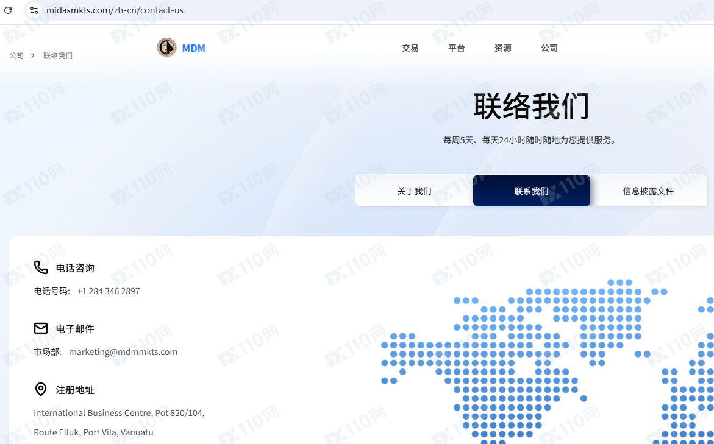
Task: Open the 交易 navigation menu
Action: pyautogui.click(x=410, y=48)
